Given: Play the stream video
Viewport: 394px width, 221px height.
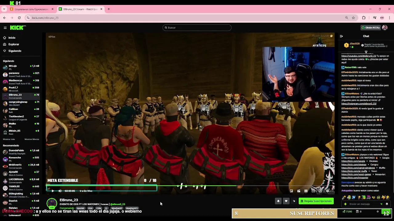Looking at the screenshot, I should [x=53, y=191].
